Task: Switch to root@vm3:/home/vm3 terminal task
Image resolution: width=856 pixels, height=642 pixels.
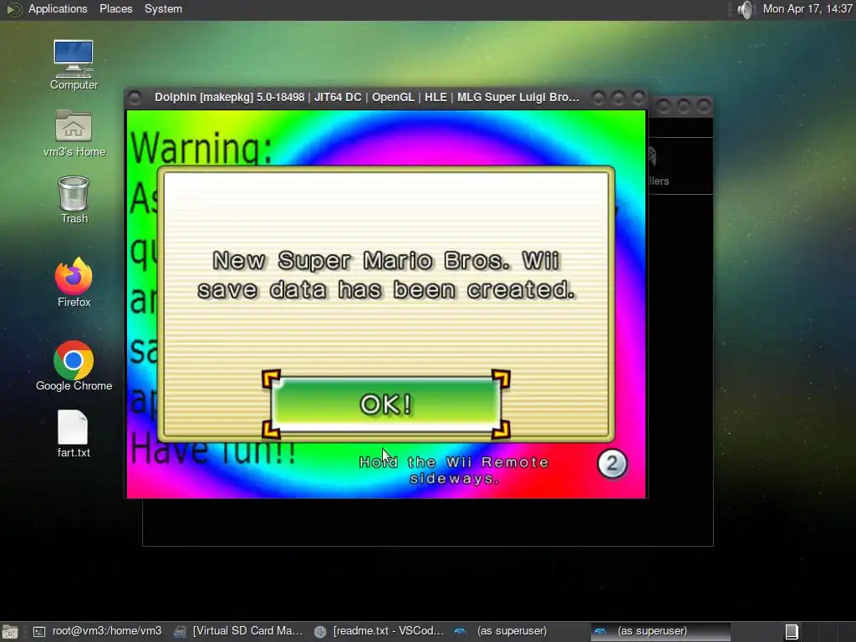Action: pyautogui.click(x=97, y=631)
